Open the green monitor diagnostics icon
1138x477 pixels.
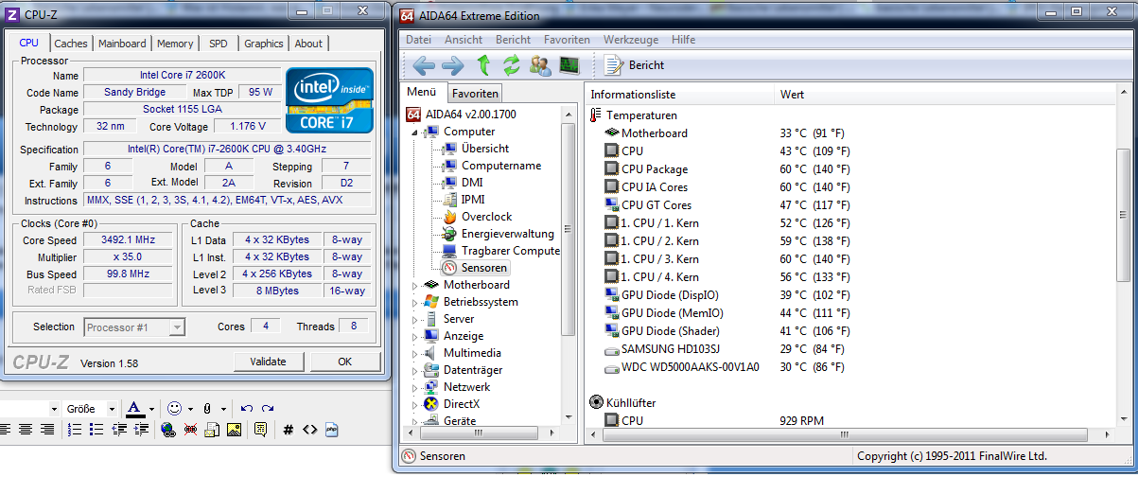coord(569,65)
